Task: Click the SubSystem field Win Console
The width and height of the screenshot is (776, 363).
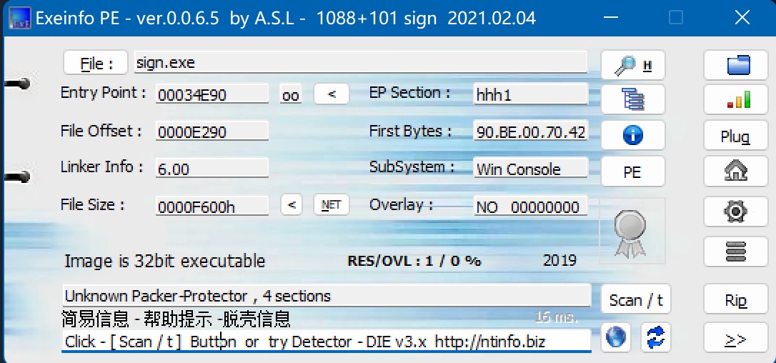Action: point(530,168)
